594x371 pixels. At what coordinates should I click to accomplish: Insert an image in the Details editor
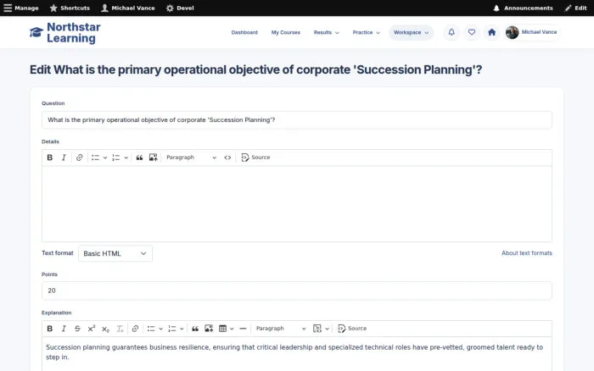pos(153,158)
